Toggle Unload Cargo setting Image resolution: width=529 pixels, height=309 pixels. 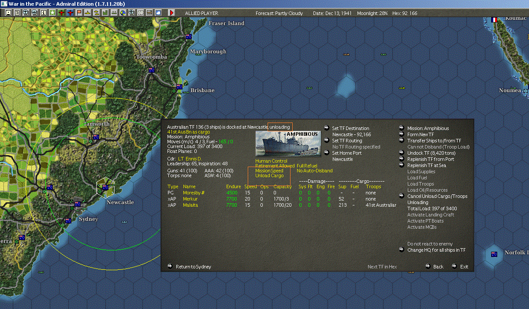(269, 176)
